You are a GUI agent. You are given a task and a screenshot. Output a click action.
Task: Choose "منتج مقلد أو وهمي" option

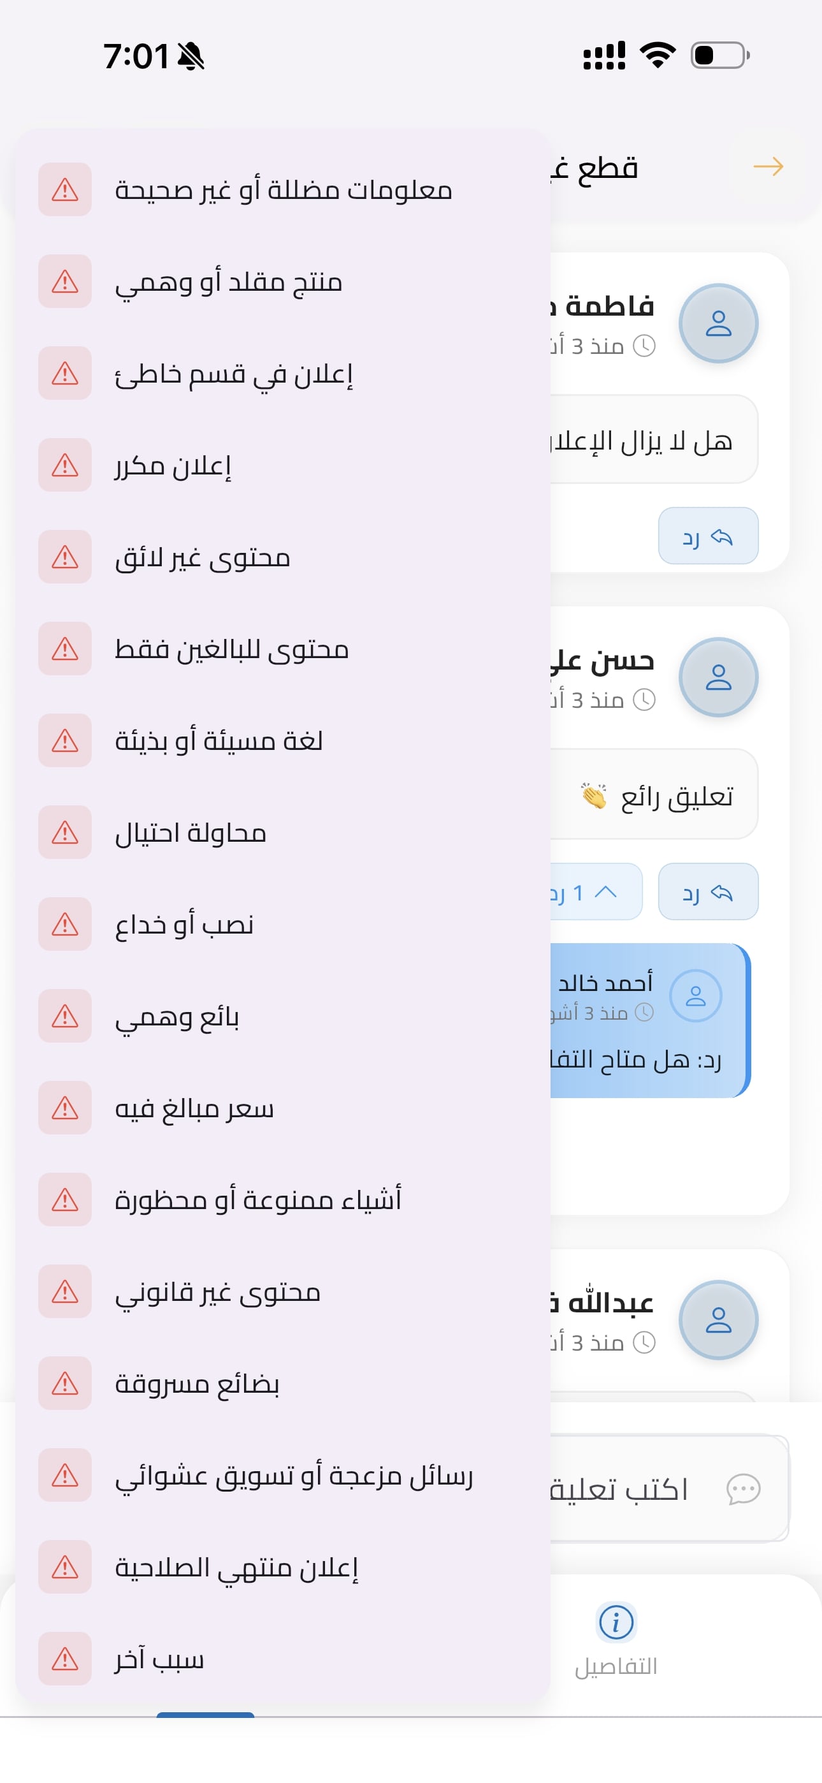(228, 282)
